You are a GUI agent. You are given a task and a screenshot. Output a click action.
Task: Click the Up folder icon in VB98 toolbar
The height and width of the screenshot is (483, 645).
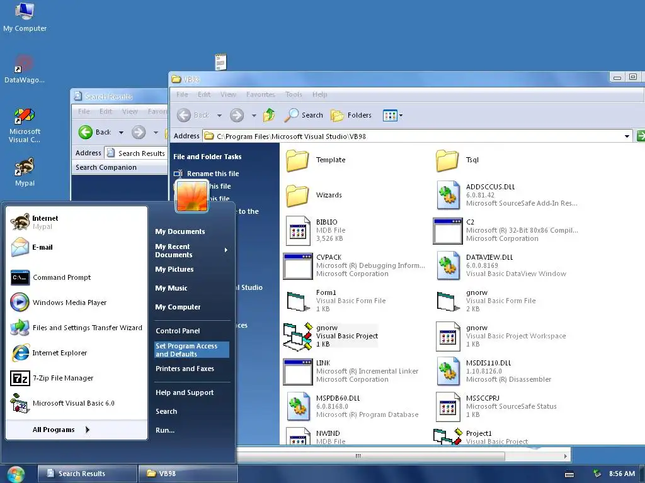coord(269,115)
